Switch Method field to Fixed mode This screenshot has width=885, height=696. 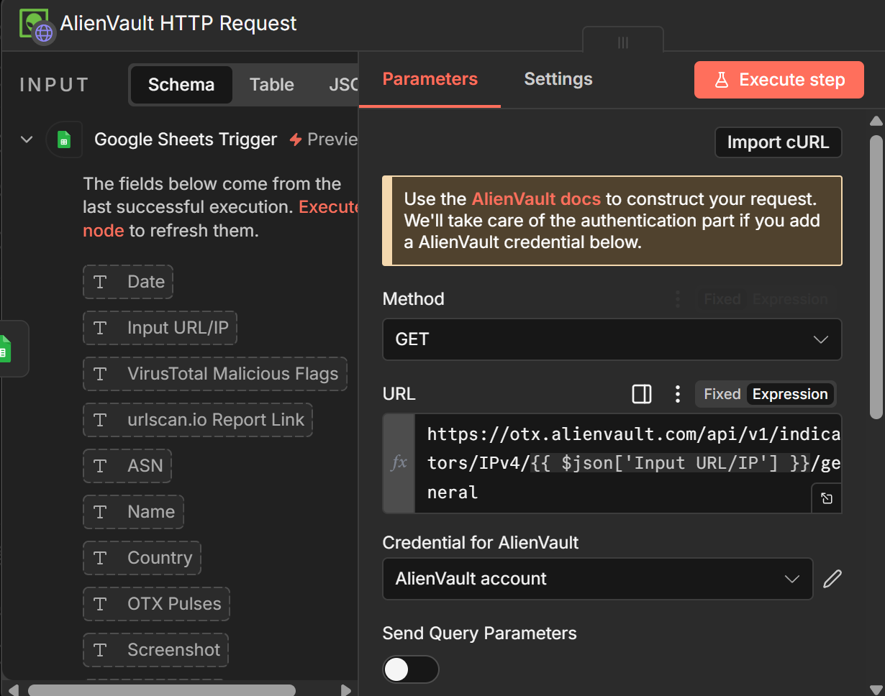(722, 299)
